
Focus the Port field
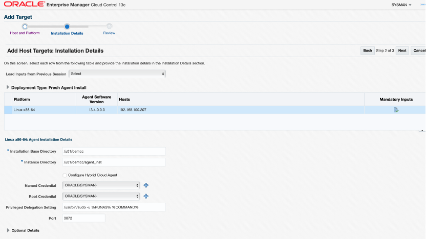click(x=83, y=218)
